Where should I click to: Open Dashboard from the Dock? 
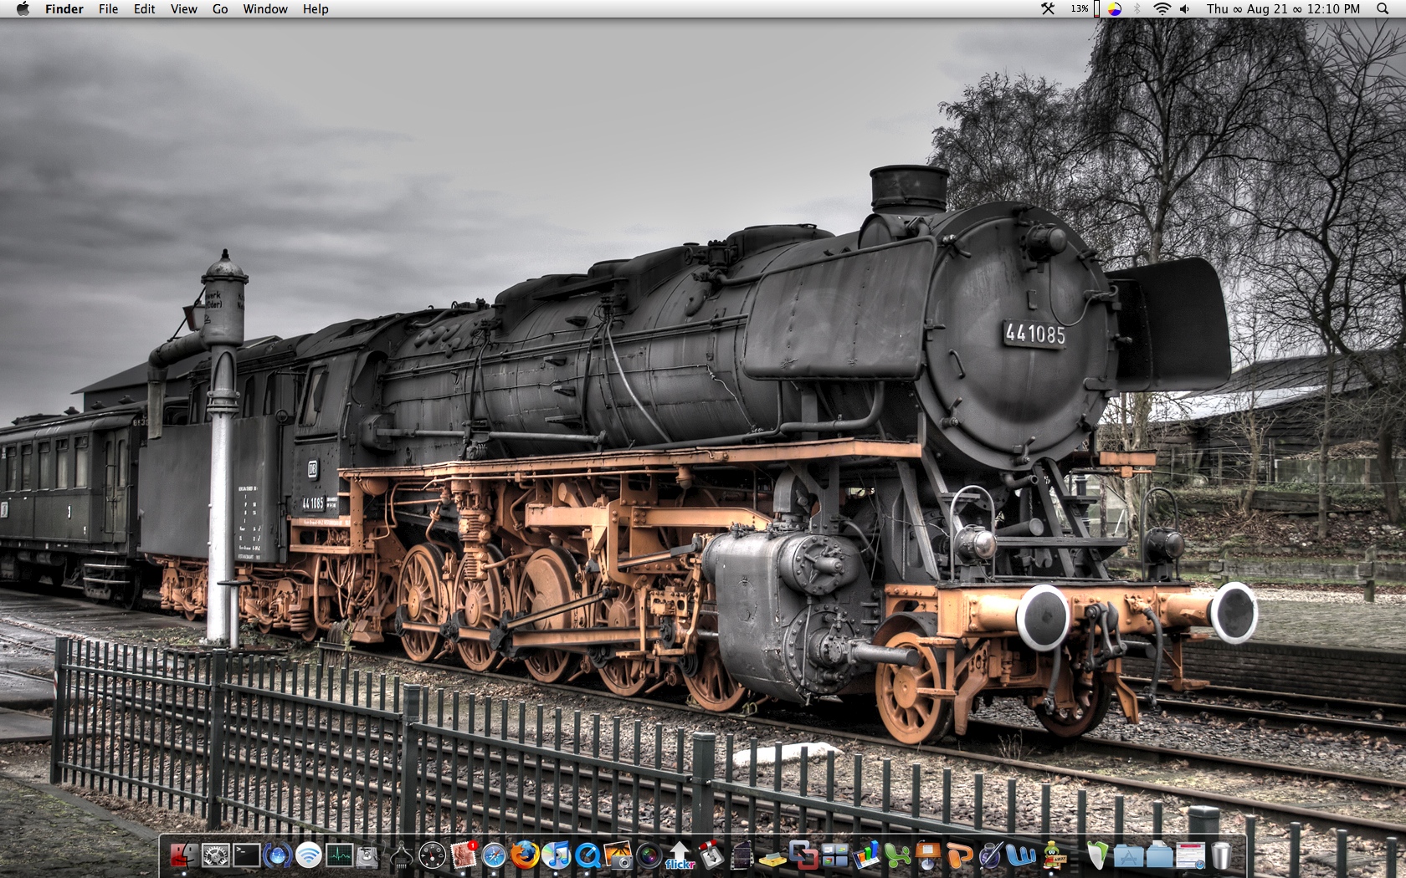click(432, 855)
